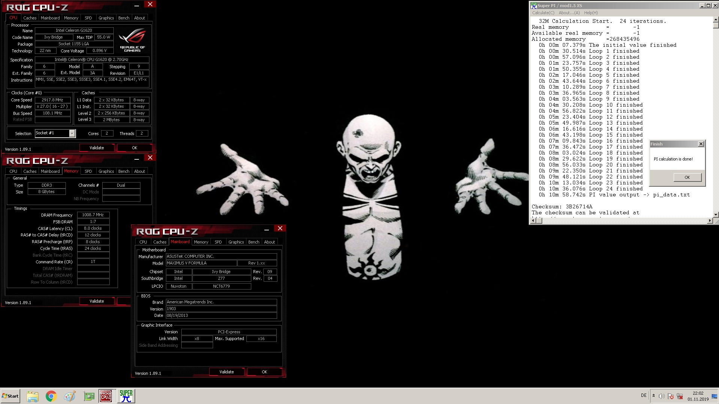Click the MAXIMUS V FORMULA model field
This screenshot has height=404, width=719.
[201, 263]
